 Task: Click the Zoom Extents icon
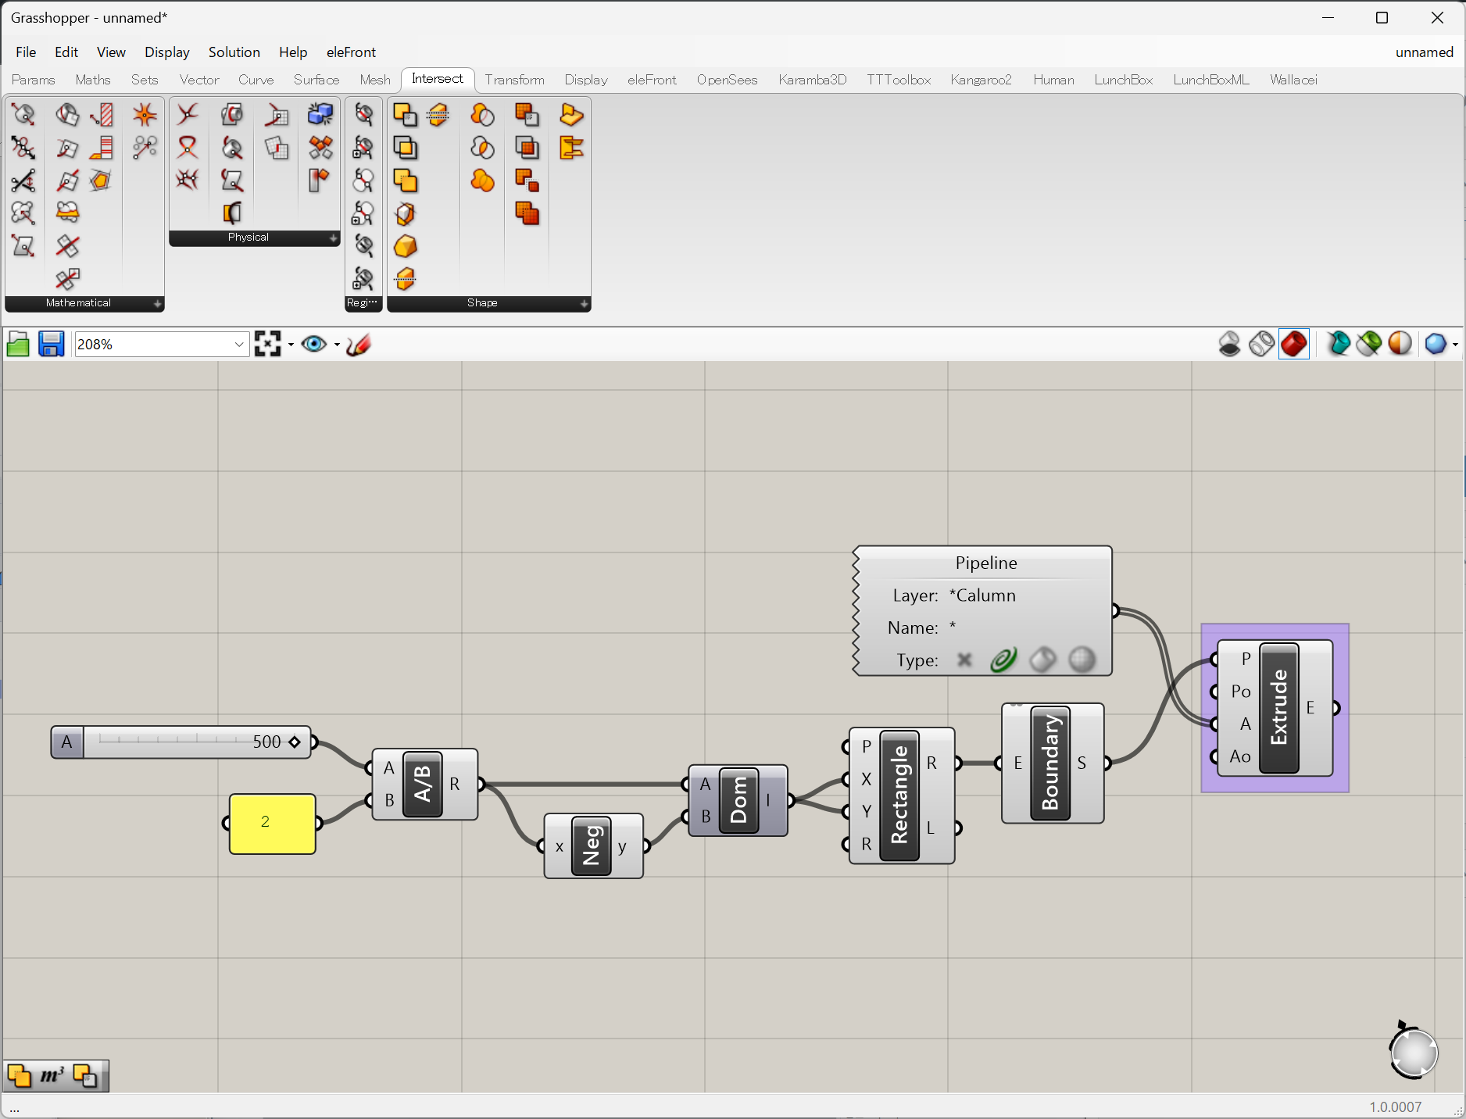[268, 344]
